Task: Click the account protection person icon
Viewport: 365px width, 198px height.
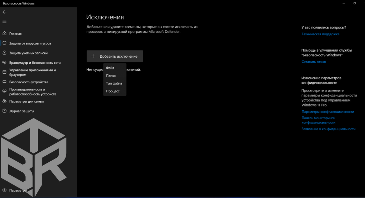Action: click(x=4, y=53)
